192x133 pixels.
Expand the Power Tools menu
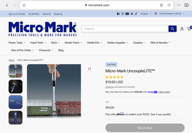(x=17, y=43)
